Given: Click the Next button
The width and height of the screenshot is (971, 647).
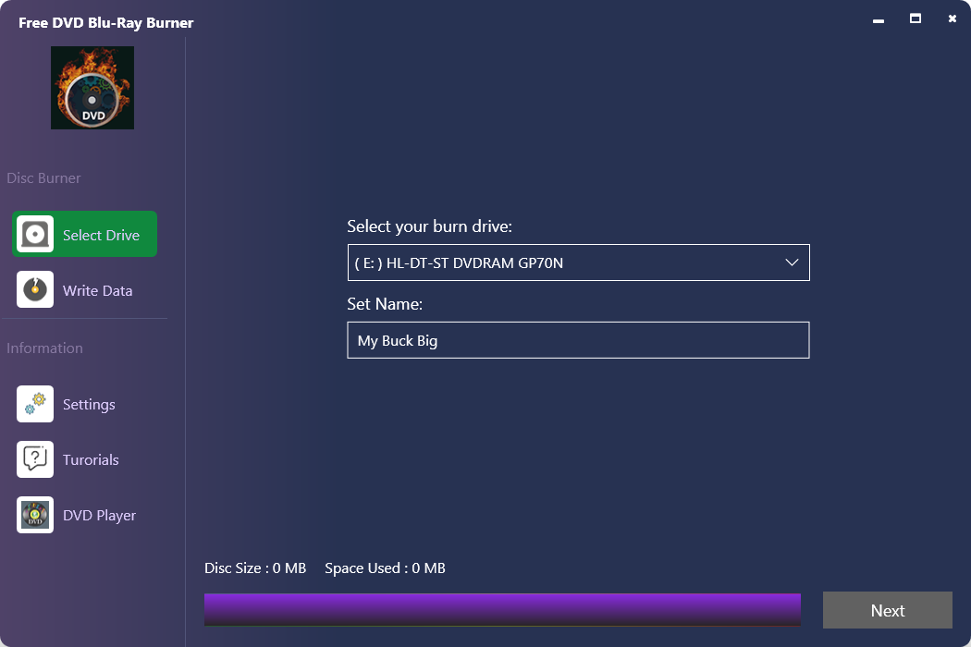Looking at the screenshot, I should 888,610.
